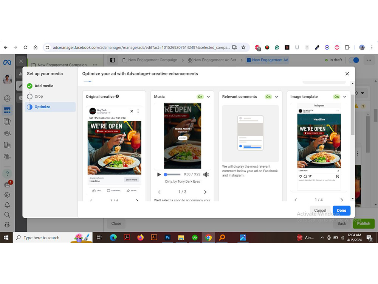Open the Help question mark icon
The width and height of the screenshot is (378, 284).
pyautogui.click(x=7, y=173)
